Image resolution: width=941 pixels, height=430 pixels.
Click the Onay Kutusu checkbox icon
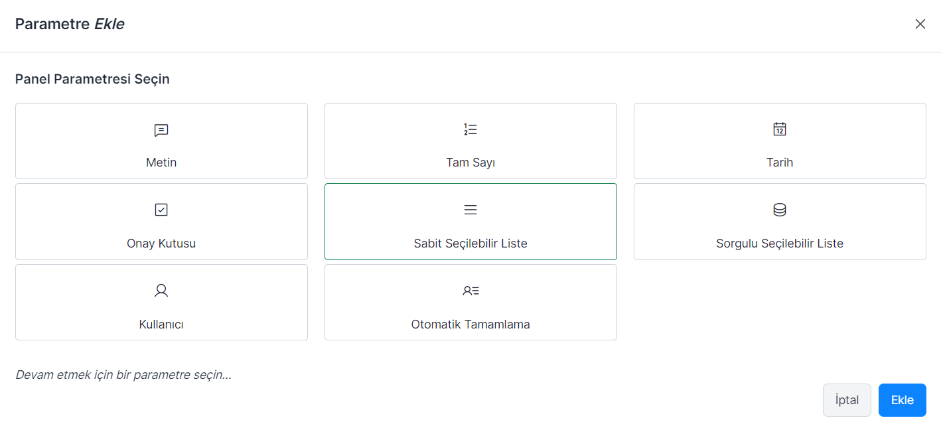tap(161, 210)
